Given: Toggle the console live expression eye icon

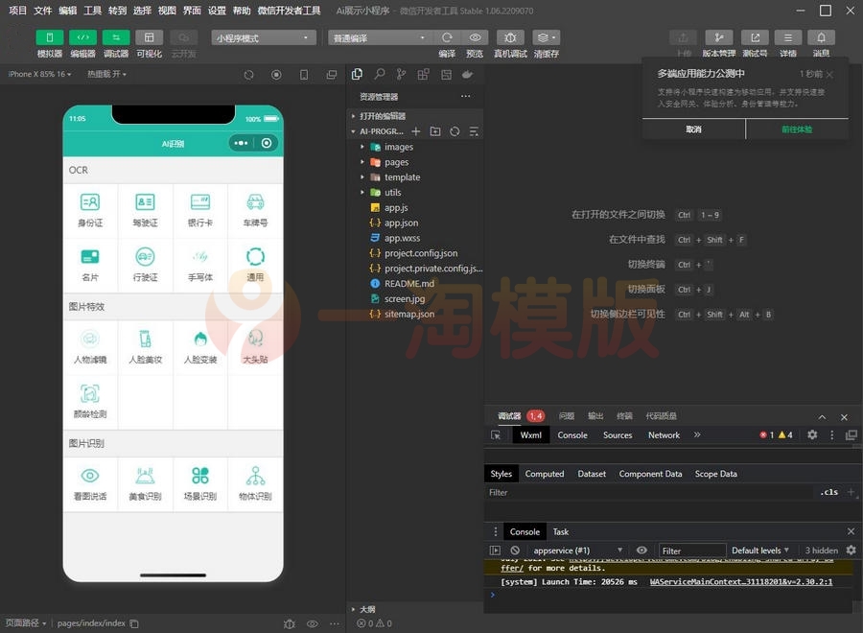Looking at the screenshot, I should click(x=641, y=551).
